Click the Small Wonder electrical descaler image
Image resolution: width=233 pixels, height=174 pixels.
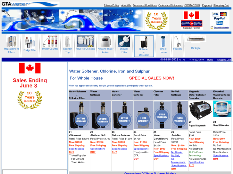pos(222,109)
